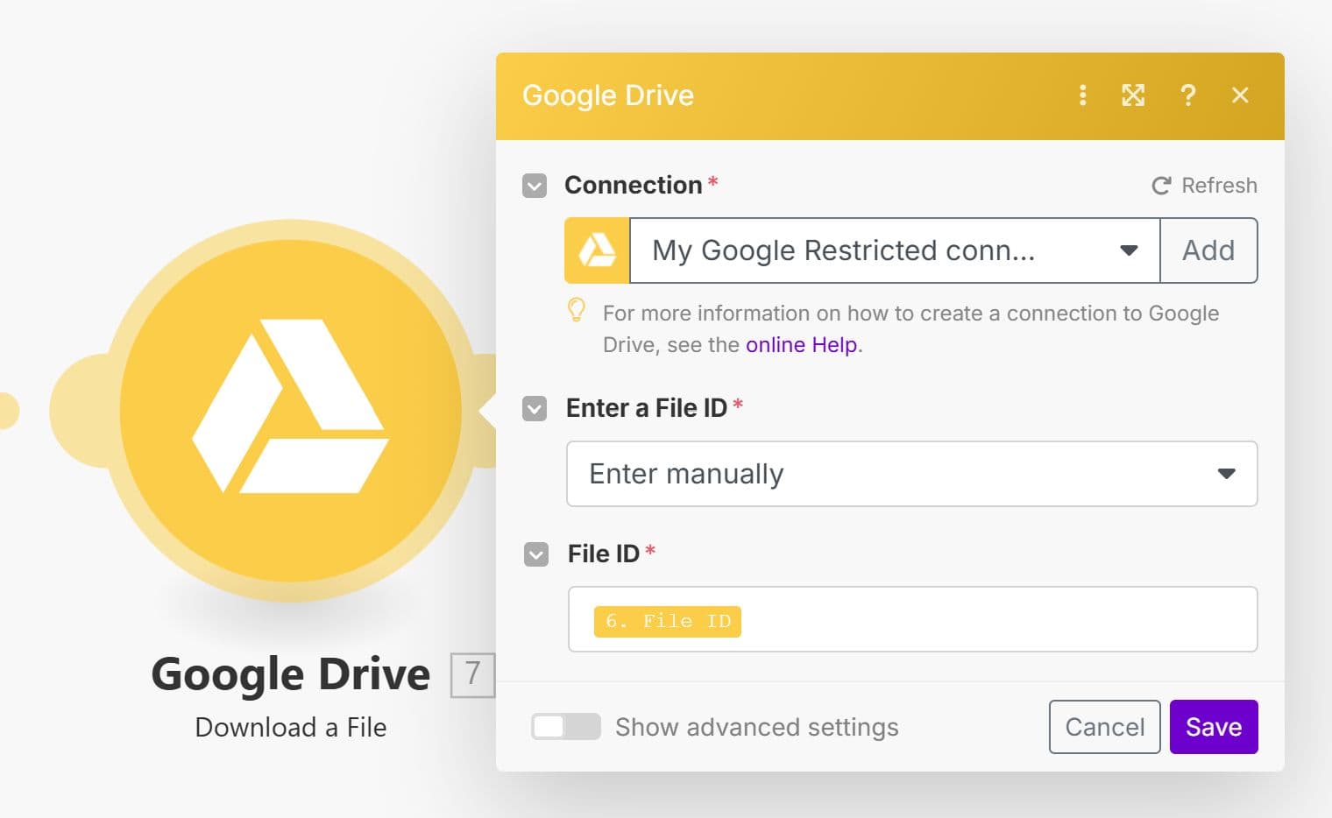Enable Show advanced settings
The image size is (1332, 818).
click(x=565, y=726)
